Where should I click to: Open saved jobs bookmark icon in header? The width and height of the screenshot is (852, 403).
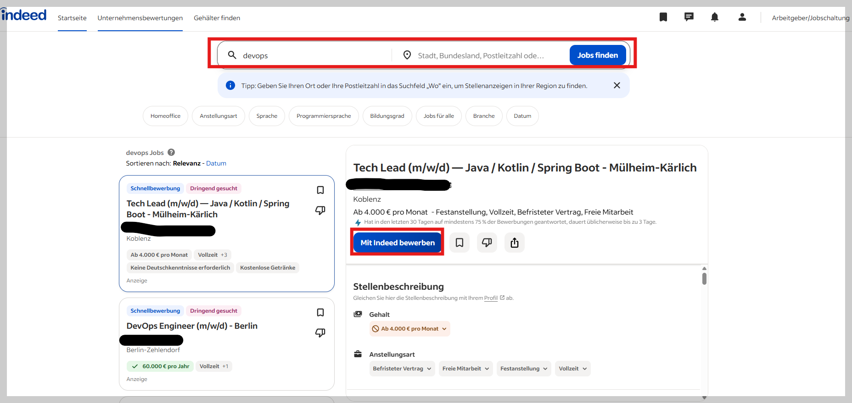point(663,17)
